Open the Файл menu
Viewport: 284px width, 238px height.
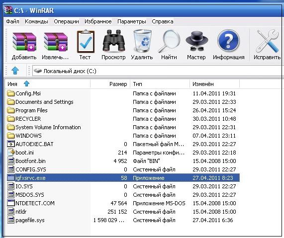12,21
